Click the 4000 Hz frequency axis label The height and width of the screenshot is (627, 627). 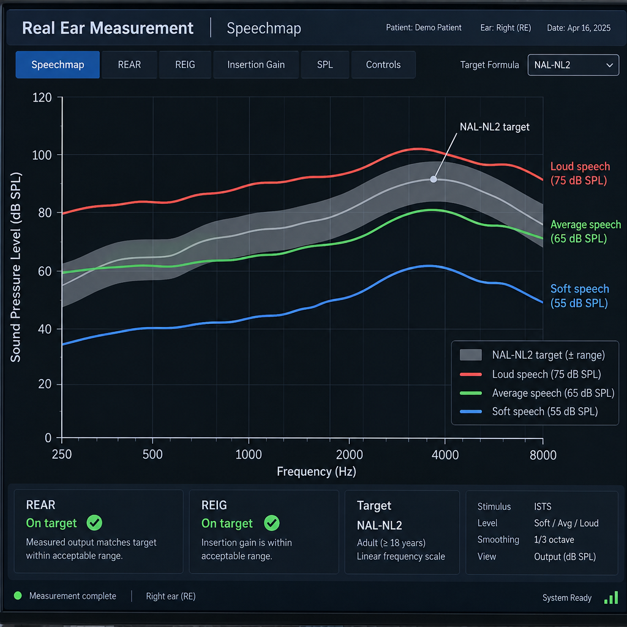click(x=445, y=455)
